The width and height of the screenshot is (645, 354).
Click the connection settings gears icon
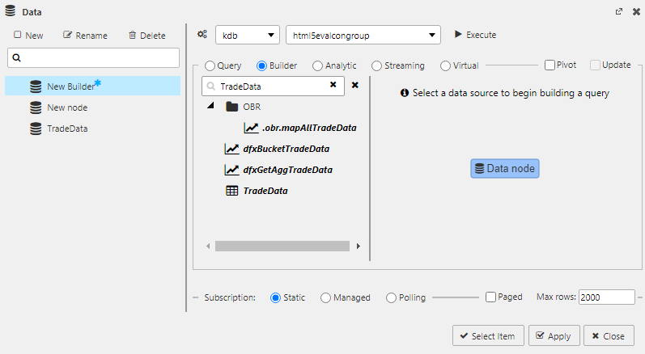(x=202, y=36)
